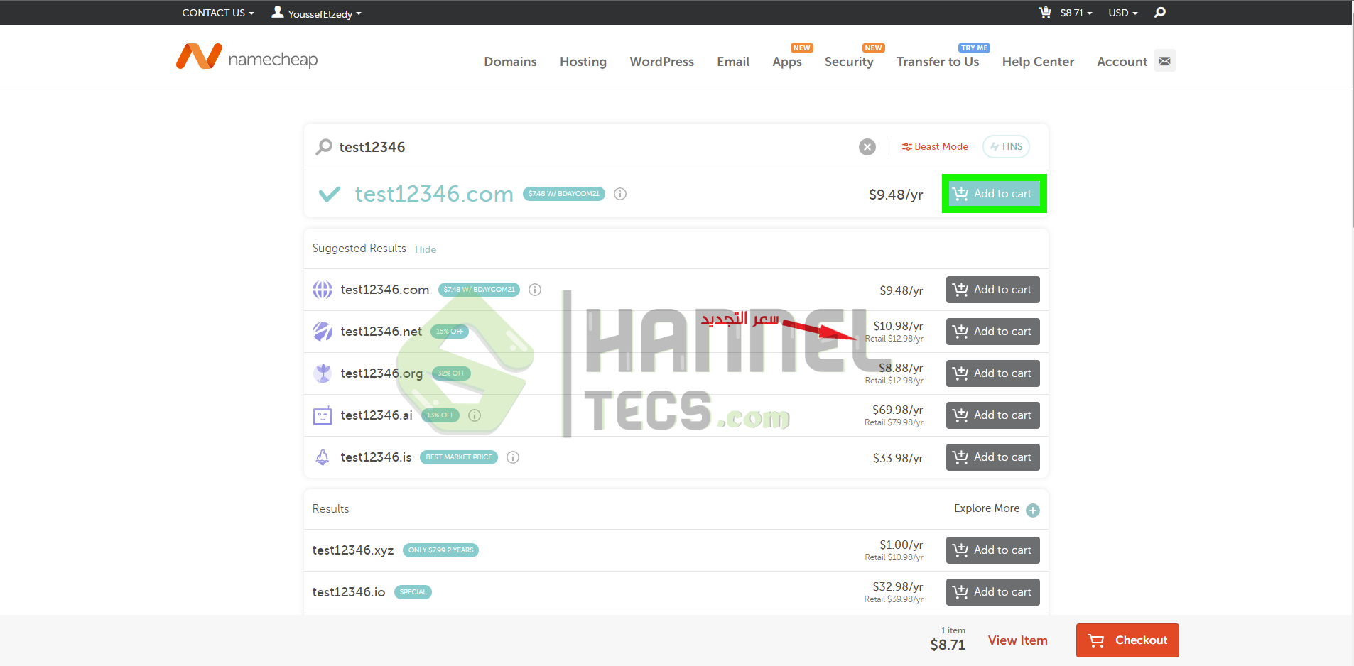This screenshot has height=666, width=1354.
Task: Hide the Suggested Results section
Action: click(x=426, y=249)
